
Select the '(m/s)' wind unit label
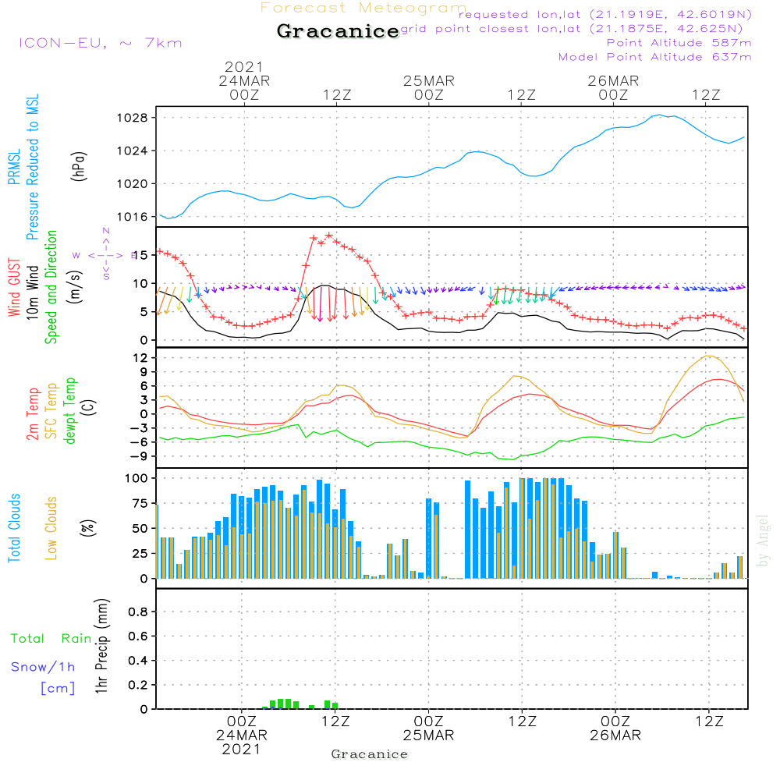pyautogui.click(x=75, y=287)
